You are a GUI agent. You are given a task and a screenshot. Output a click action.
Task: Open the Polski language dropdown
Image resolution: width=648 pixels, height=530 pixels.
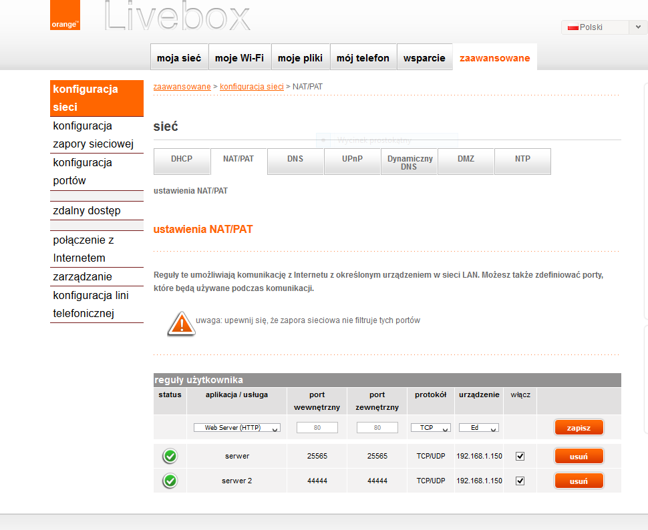pyautogui.click(x=603, y=27)
